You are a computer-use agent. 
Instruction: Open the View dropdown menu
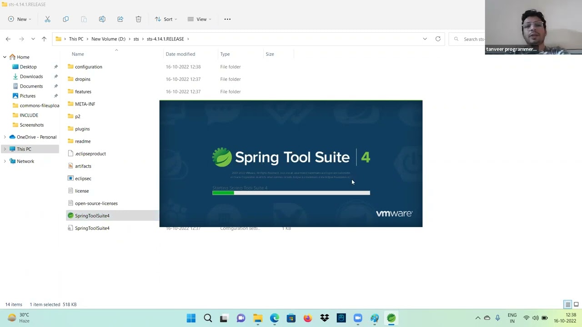[199, 19]
